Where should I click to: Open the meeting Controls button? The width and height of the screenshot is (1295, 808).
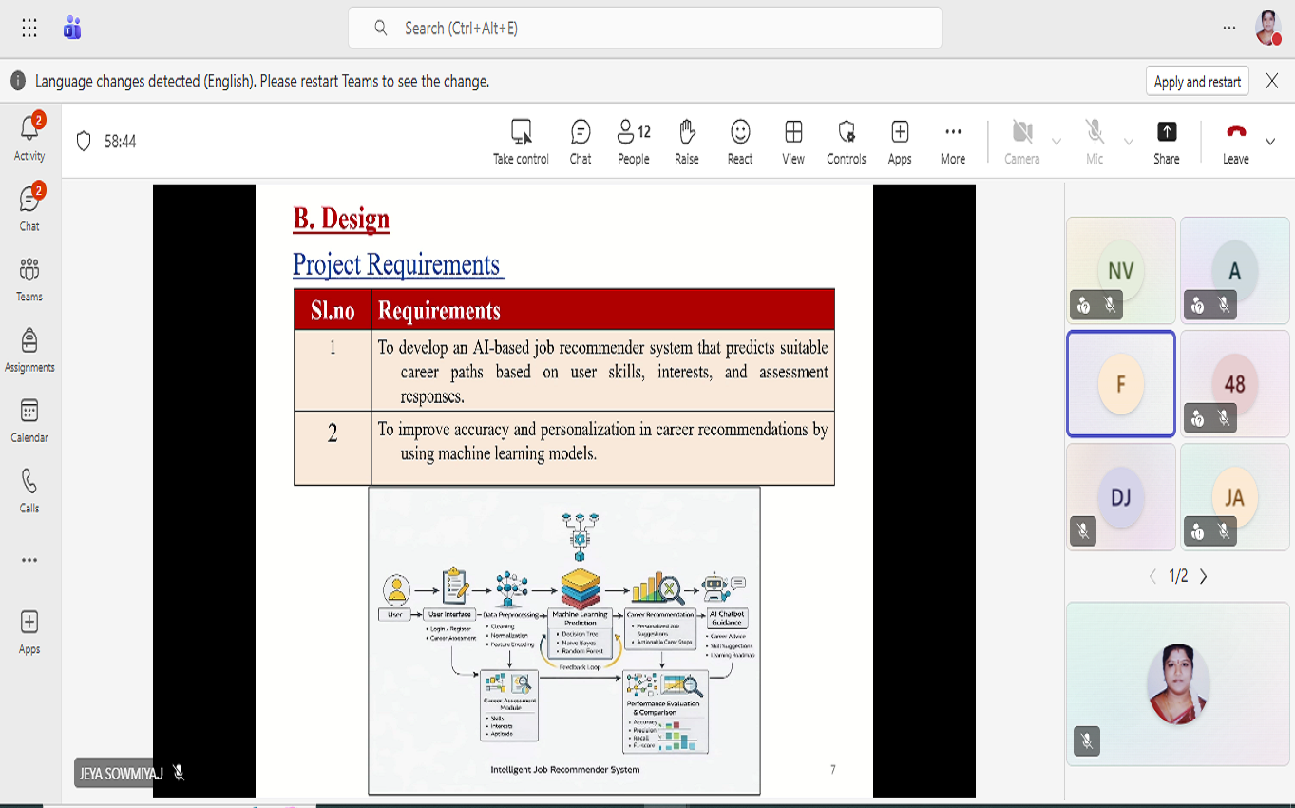click(x=847, y=142)
